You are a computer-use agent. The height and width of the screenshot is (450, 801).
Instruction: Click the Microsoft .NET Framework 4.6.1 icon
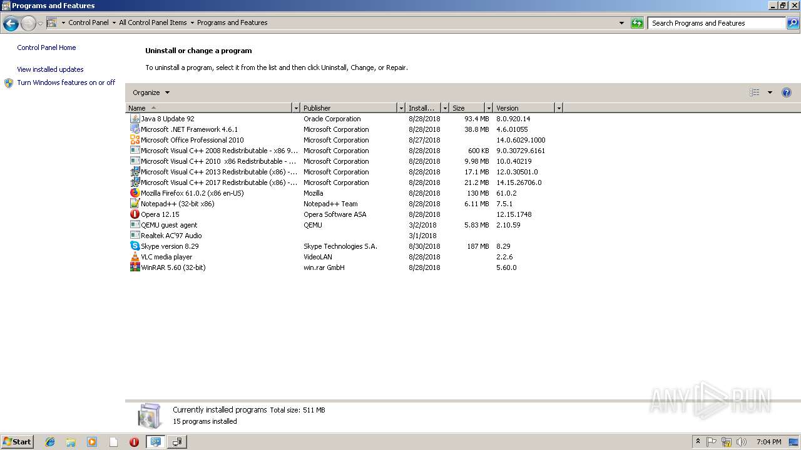click(135, 129)
